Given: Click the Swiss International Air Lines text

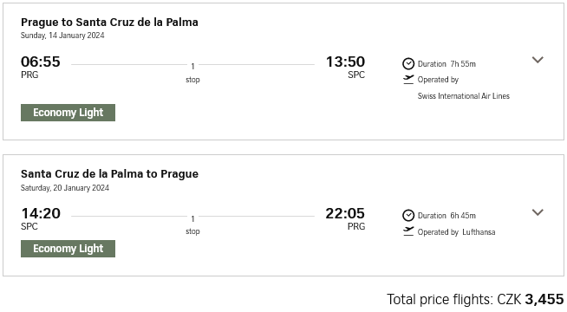Looking at the screenshot, I should (464, 96).
